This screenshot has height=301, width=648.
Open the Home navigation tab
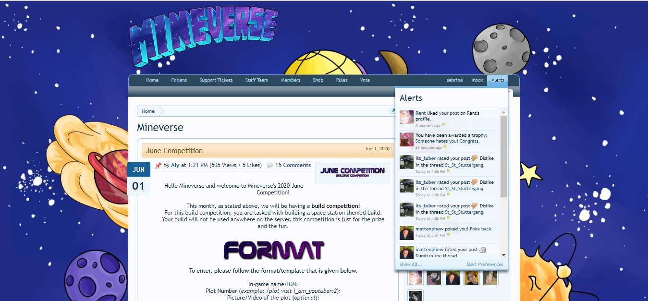(x=152, y=80)
